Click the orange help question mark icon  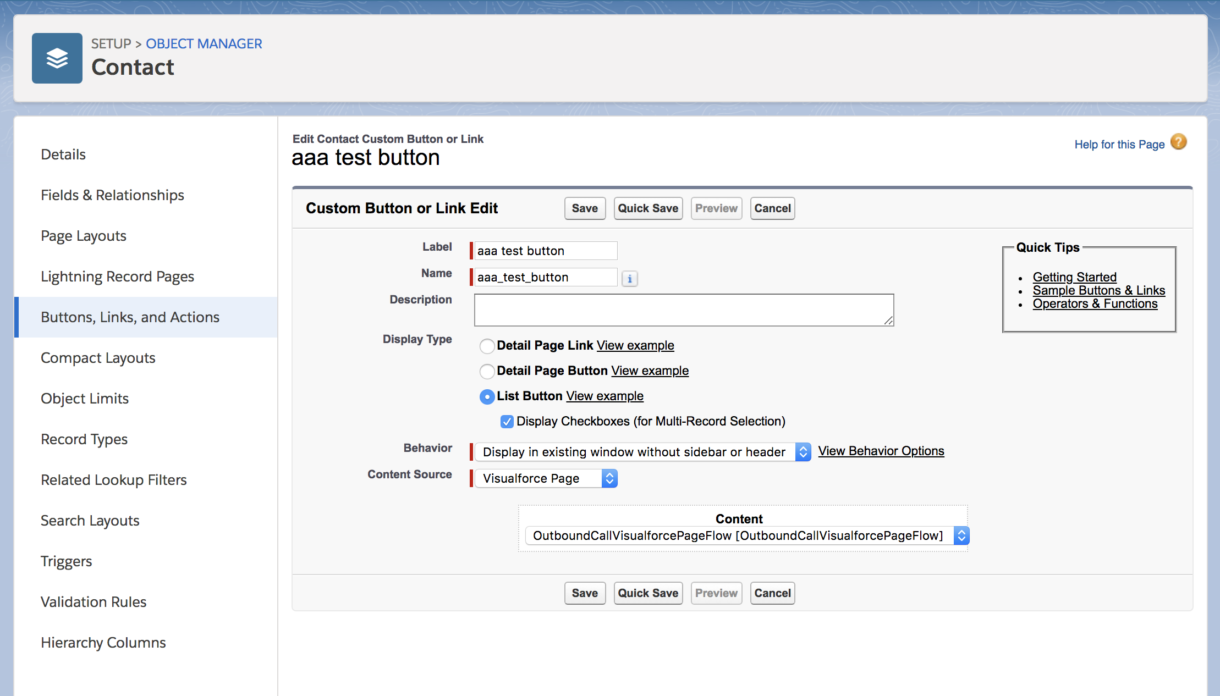[x=1178, y=142]
